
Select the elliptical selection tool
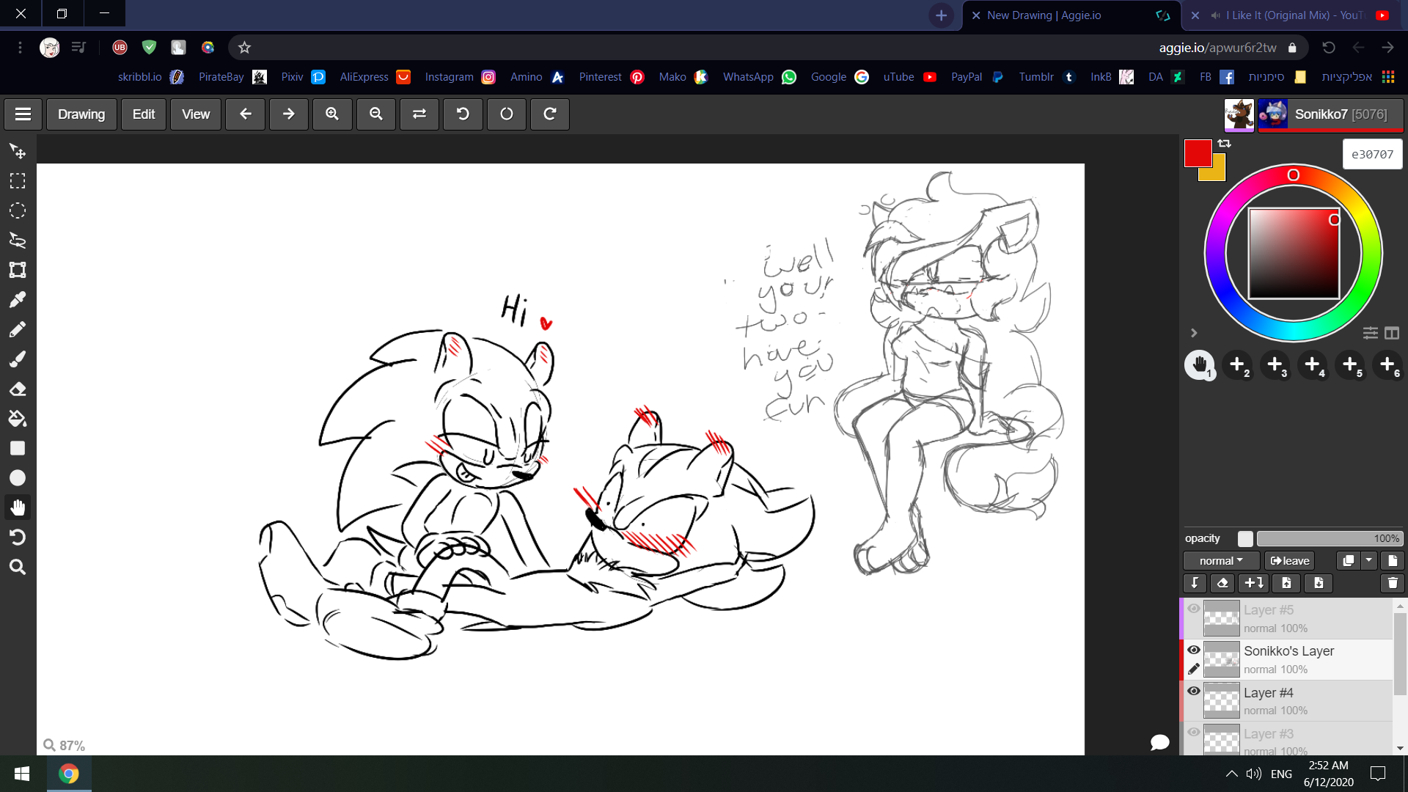click(18, 210)
